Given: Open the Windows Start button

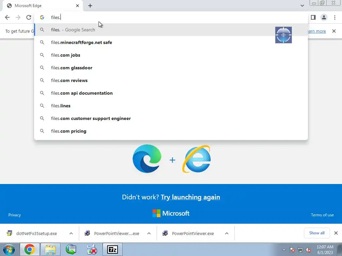Looking at the screenshot, I should [9, 249].
